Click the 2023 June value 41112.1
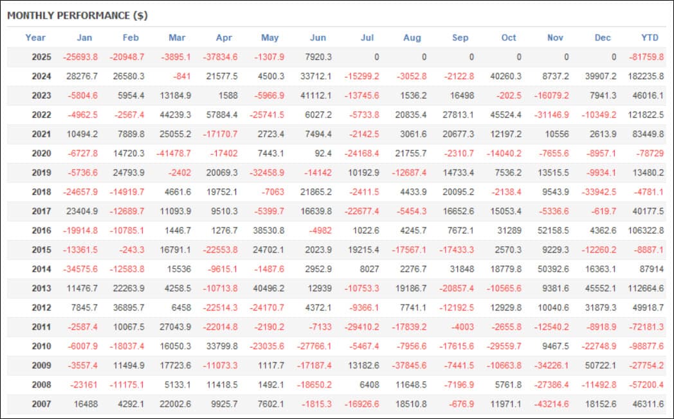The width and height of the screenshot is (674, 419). [316, 96]
